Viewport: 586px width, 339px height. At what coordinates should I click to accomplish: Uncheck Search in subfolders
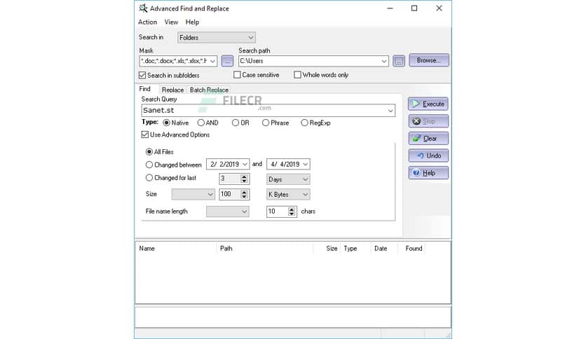(x=142, y=75)
